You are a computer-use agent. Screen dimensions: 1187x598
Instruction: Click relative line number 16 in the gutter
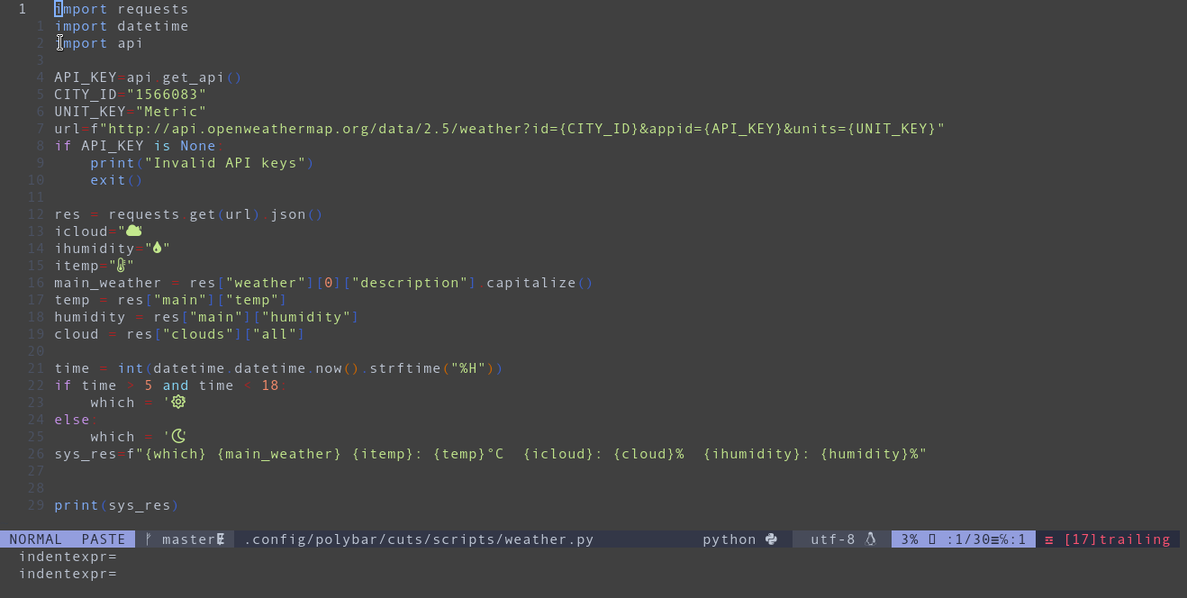[x=36, y=283]
